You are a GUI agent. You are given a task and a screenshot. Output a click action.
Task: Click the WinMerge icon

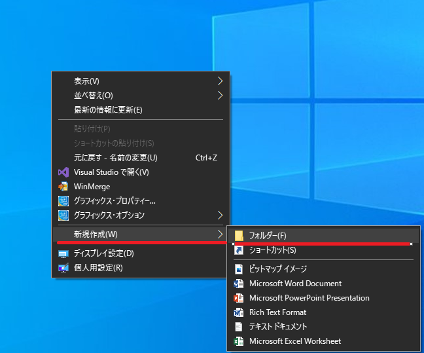tap(63, 187)
